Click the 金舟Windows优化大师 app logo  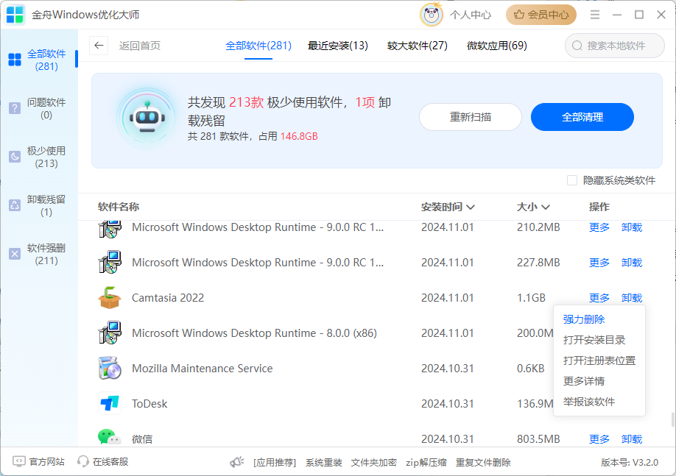click(x=15, y=15)
